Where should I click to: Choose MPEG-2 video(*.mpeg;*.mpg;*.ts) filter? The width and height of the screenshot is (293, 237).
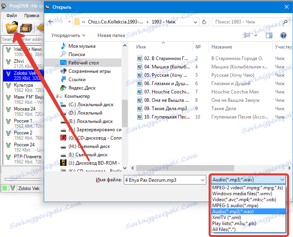click(248, 188)
